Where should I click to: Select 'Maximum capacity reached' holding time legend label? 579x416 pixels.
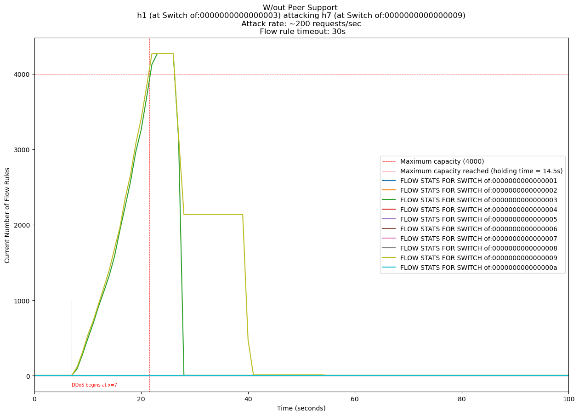(x=481, y=171)
